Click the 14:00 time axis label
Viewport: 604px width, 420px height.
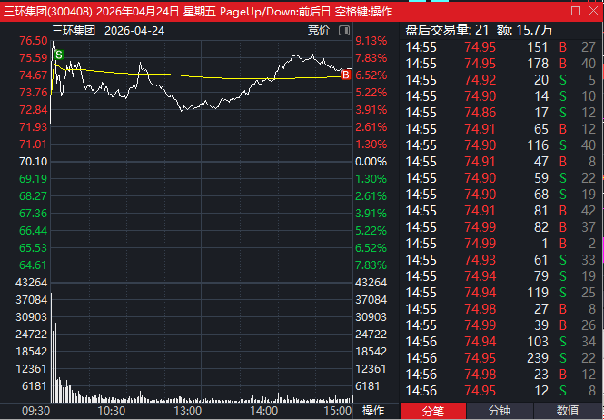[264, 411]
